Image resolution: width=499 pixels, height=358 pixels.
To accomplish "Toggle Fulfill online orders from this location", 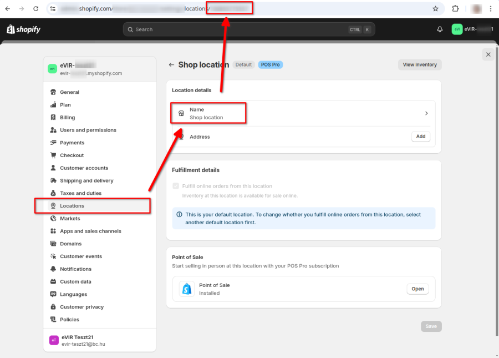I will click(x=176, y=186).
